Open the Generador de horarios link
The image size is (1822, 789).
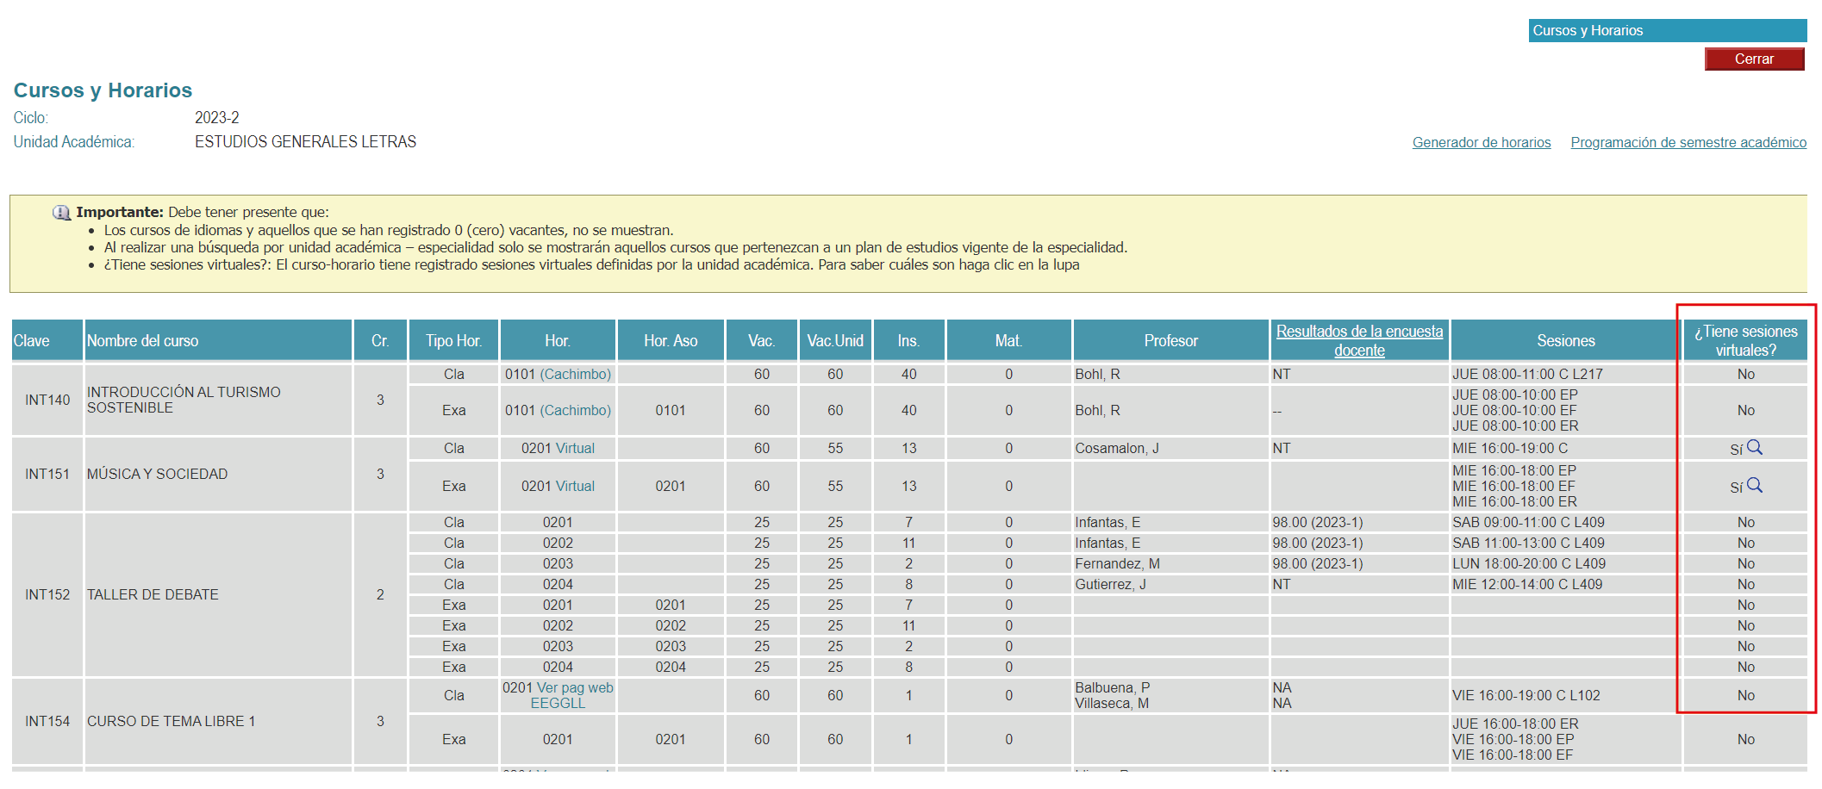(1480, 142)
